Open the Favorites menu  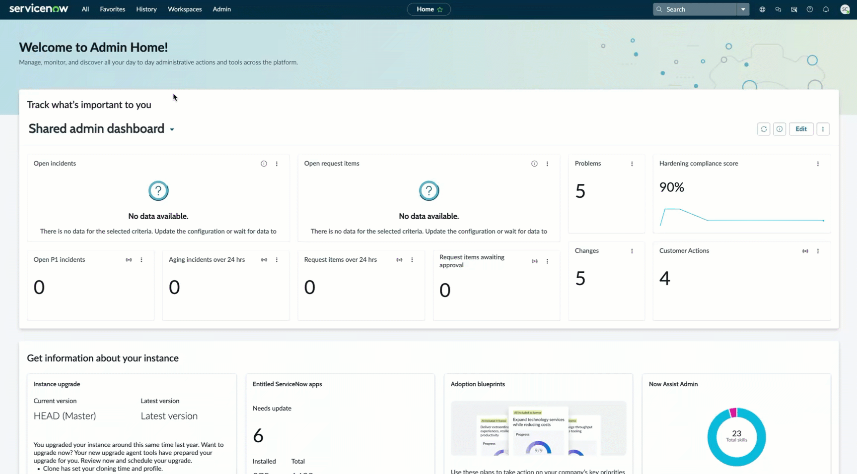tap(113, 9)
